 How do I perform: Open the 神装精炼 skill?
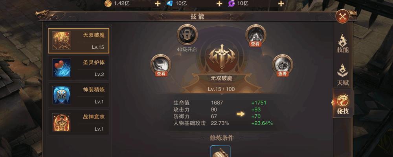(x=79, y=95)
